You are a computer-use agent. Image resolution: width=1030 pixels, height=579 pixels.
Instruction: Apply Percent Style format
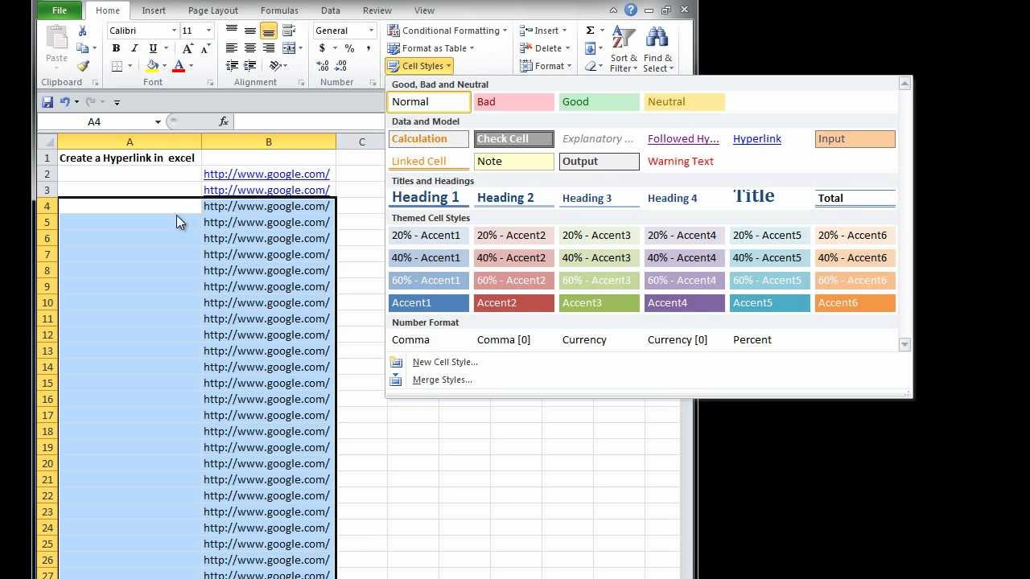click(x=349, y=48)
